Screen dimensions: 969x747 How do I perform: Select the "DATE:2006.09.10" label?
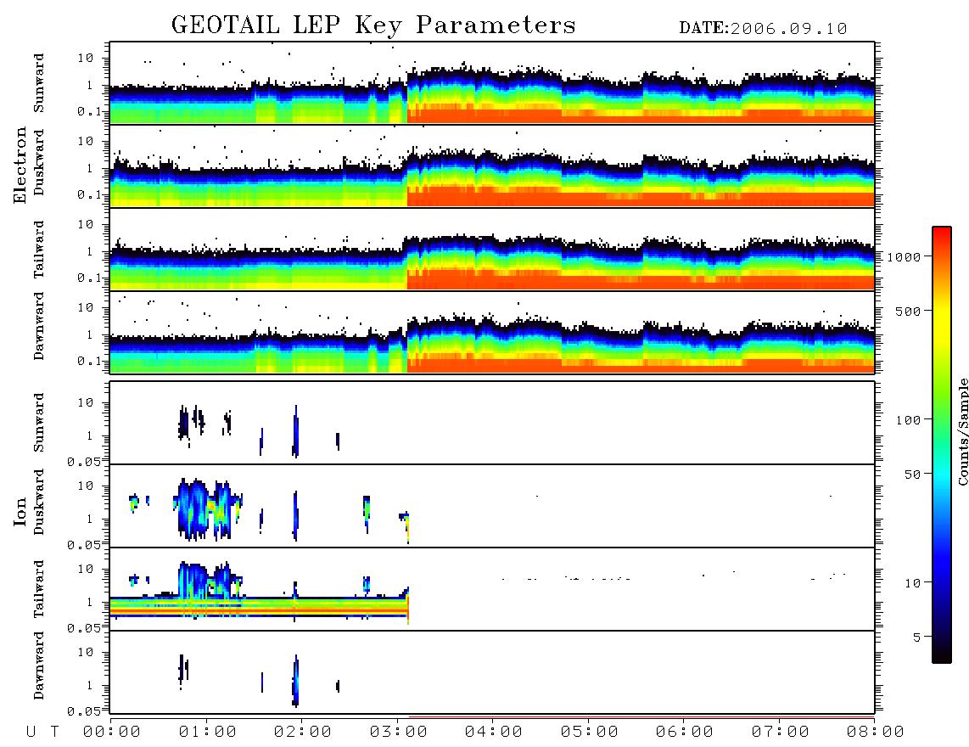(x=763, y=29)
